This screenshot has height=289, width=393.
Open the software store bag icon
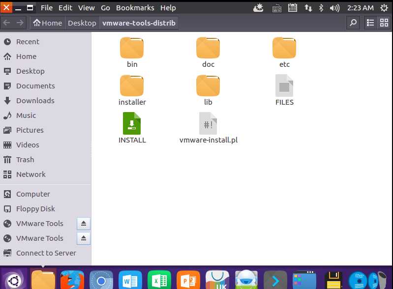click(217, 280)
